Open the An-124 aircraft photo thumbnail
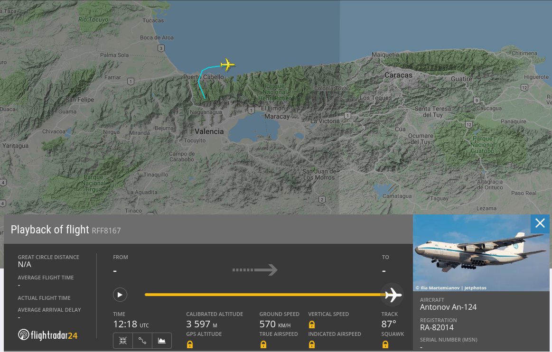552x352 pixels. [481, 253]
